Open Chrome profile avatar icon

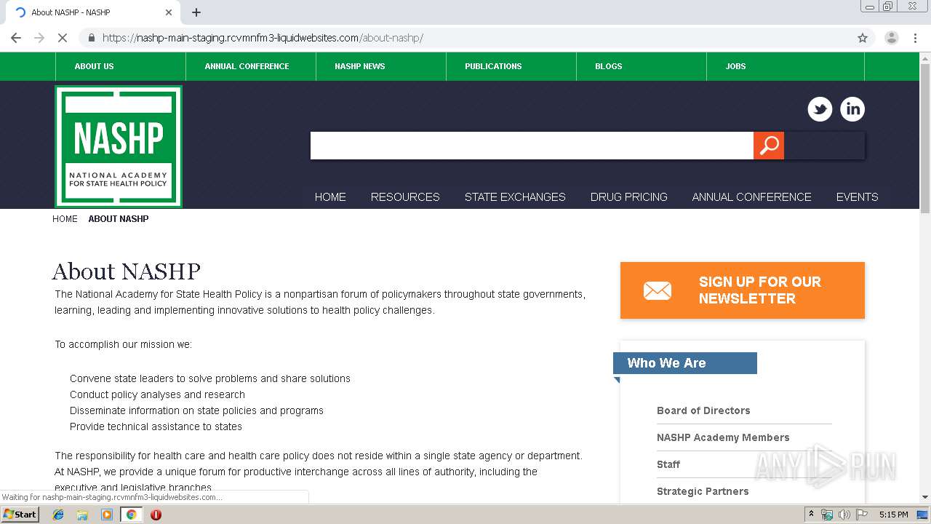click(x=891, y=38)
